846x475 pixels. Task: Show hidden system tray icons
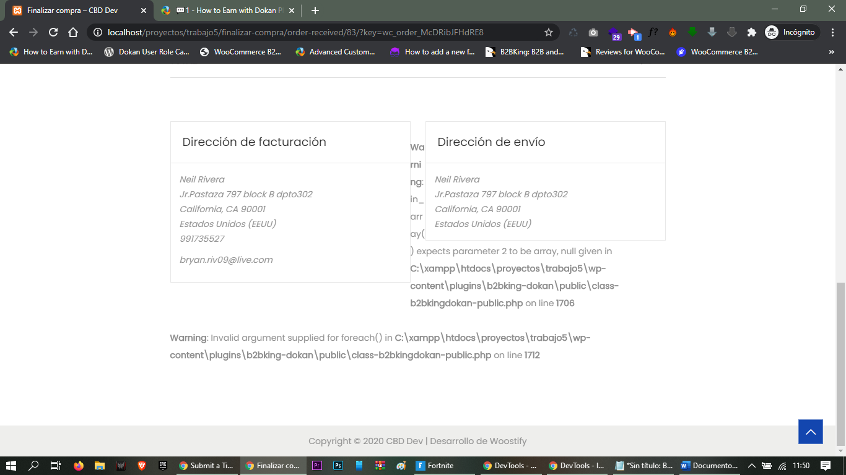(x=752, y=466)
